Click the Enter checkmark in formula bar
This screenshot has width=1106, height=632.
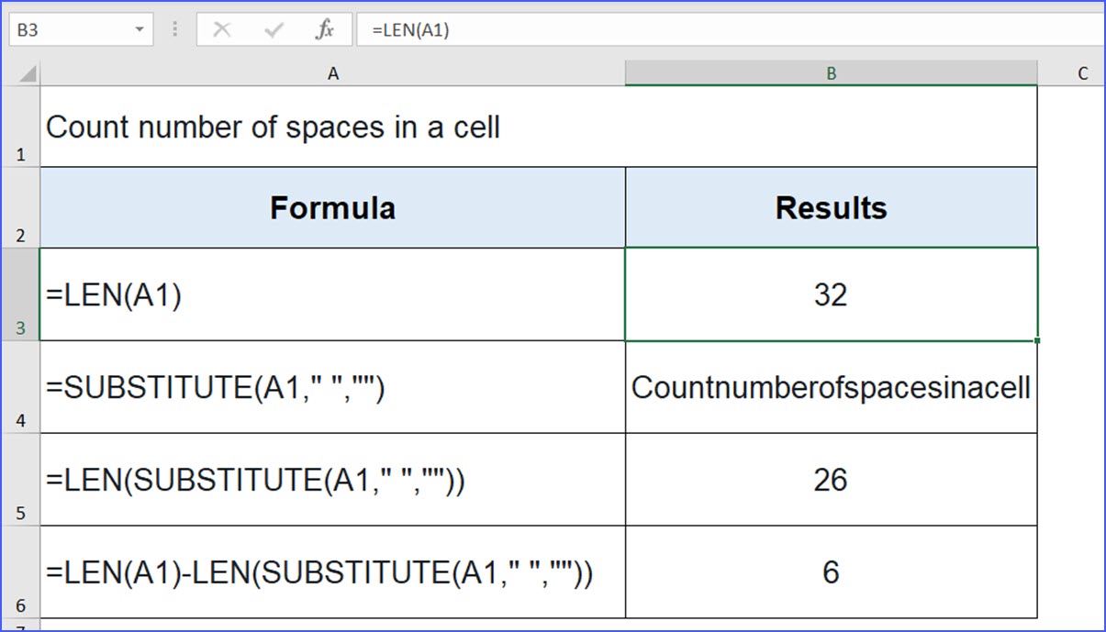click(272, 28)
